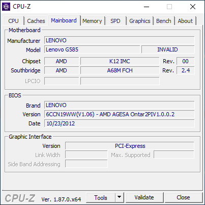205x205 pixels.
Task: Click the Manufacturer field showing LENOVO
Action: coord(120,40)
